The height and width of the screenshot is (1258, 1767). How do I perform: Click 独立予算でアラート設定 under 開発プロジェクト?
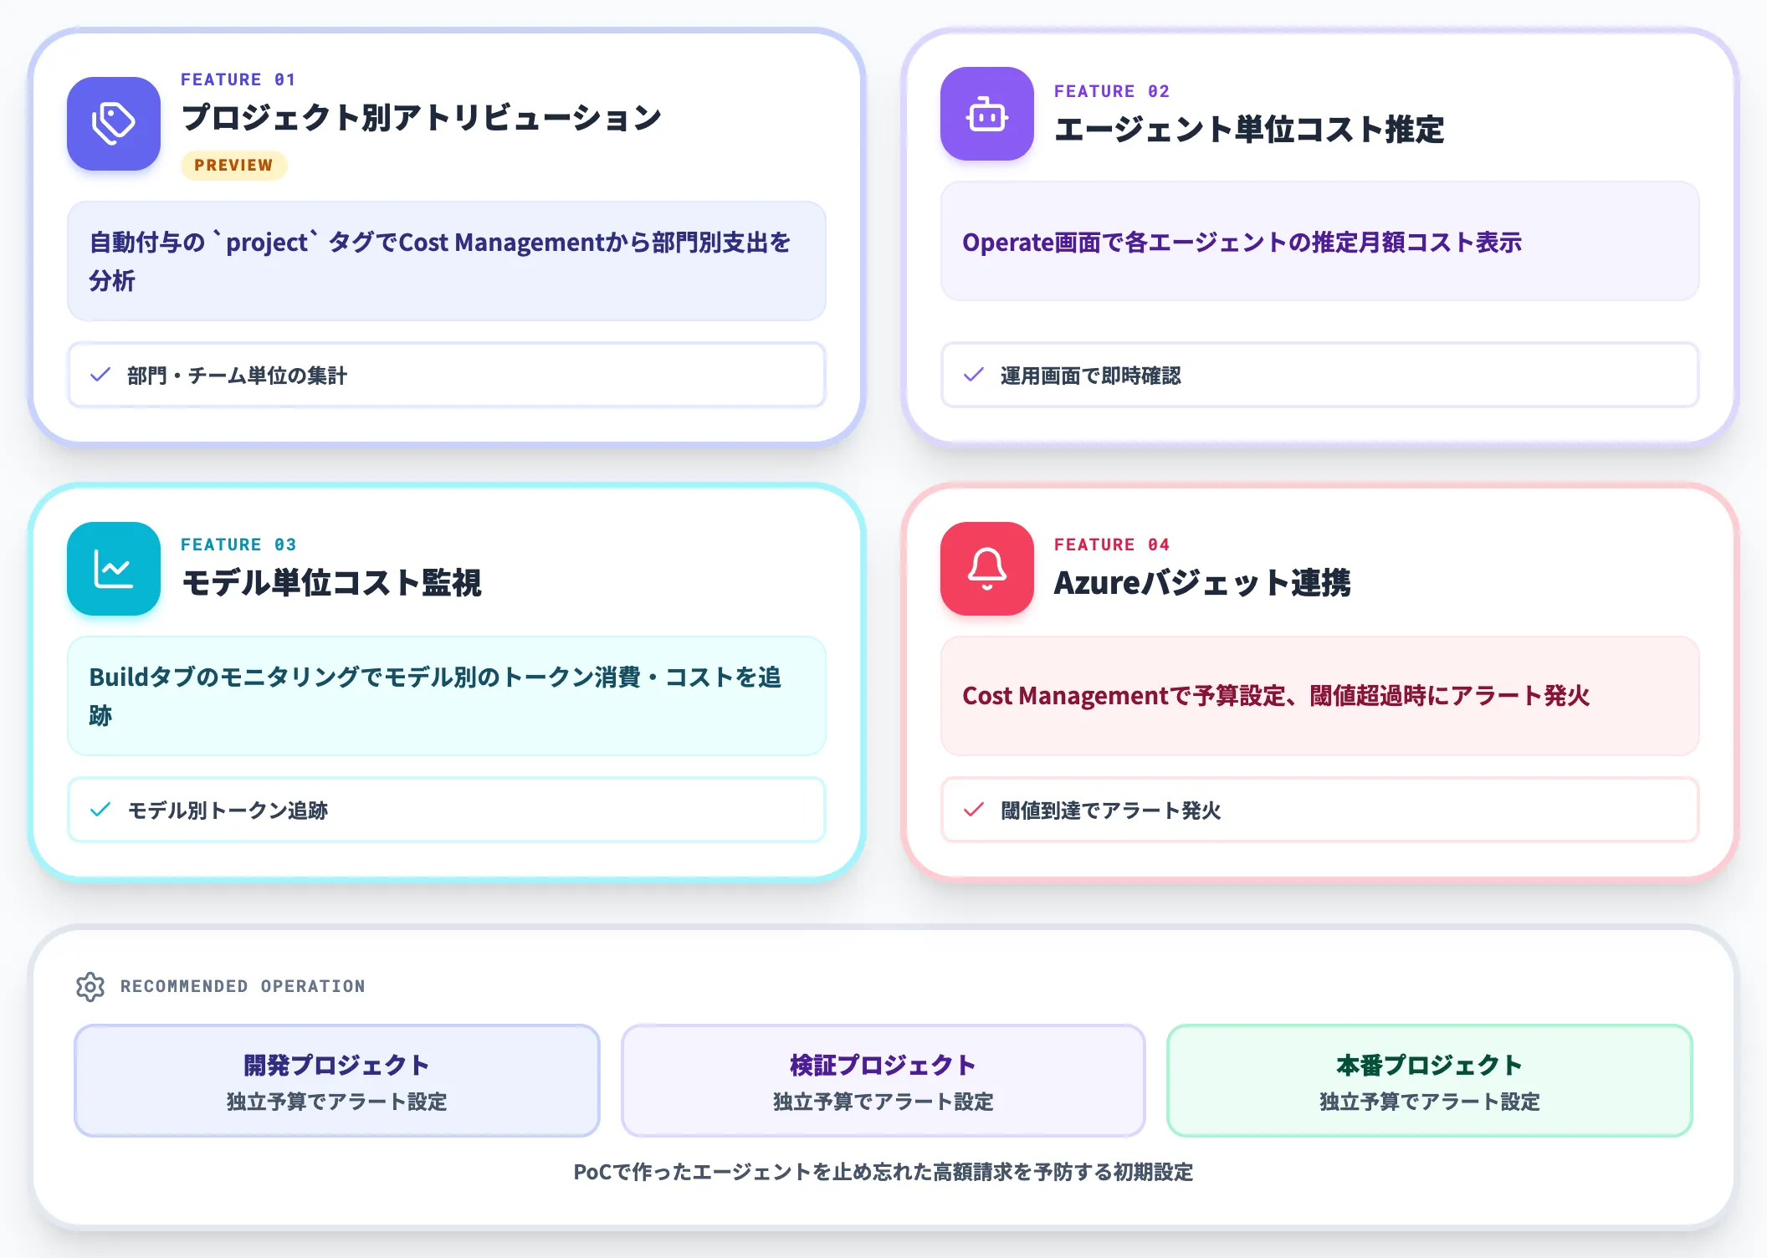pyautogui.click(x=337, y=1102)
